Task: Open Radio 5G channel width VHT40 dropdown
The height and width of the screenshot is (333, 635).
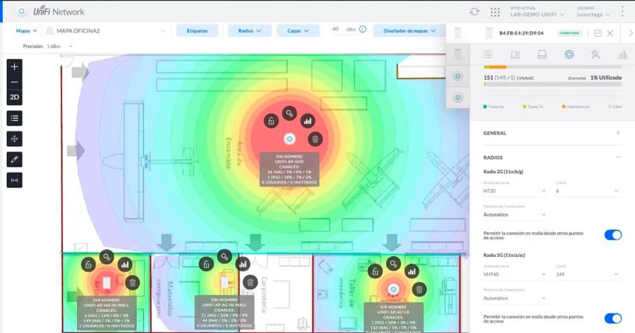Action: coord(515,274)
